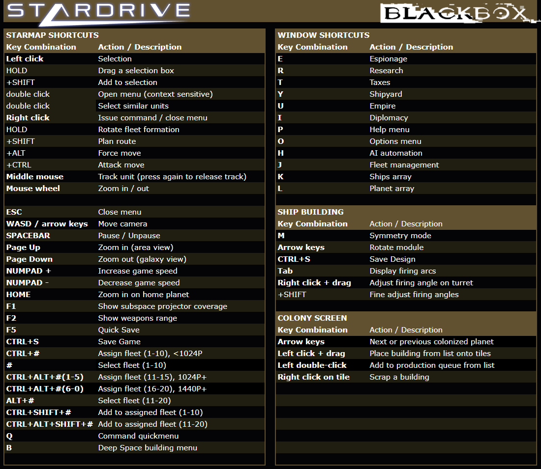Click the COLONY SCREEN section header
The image size is (541, 469).
[x=312, y=318]
